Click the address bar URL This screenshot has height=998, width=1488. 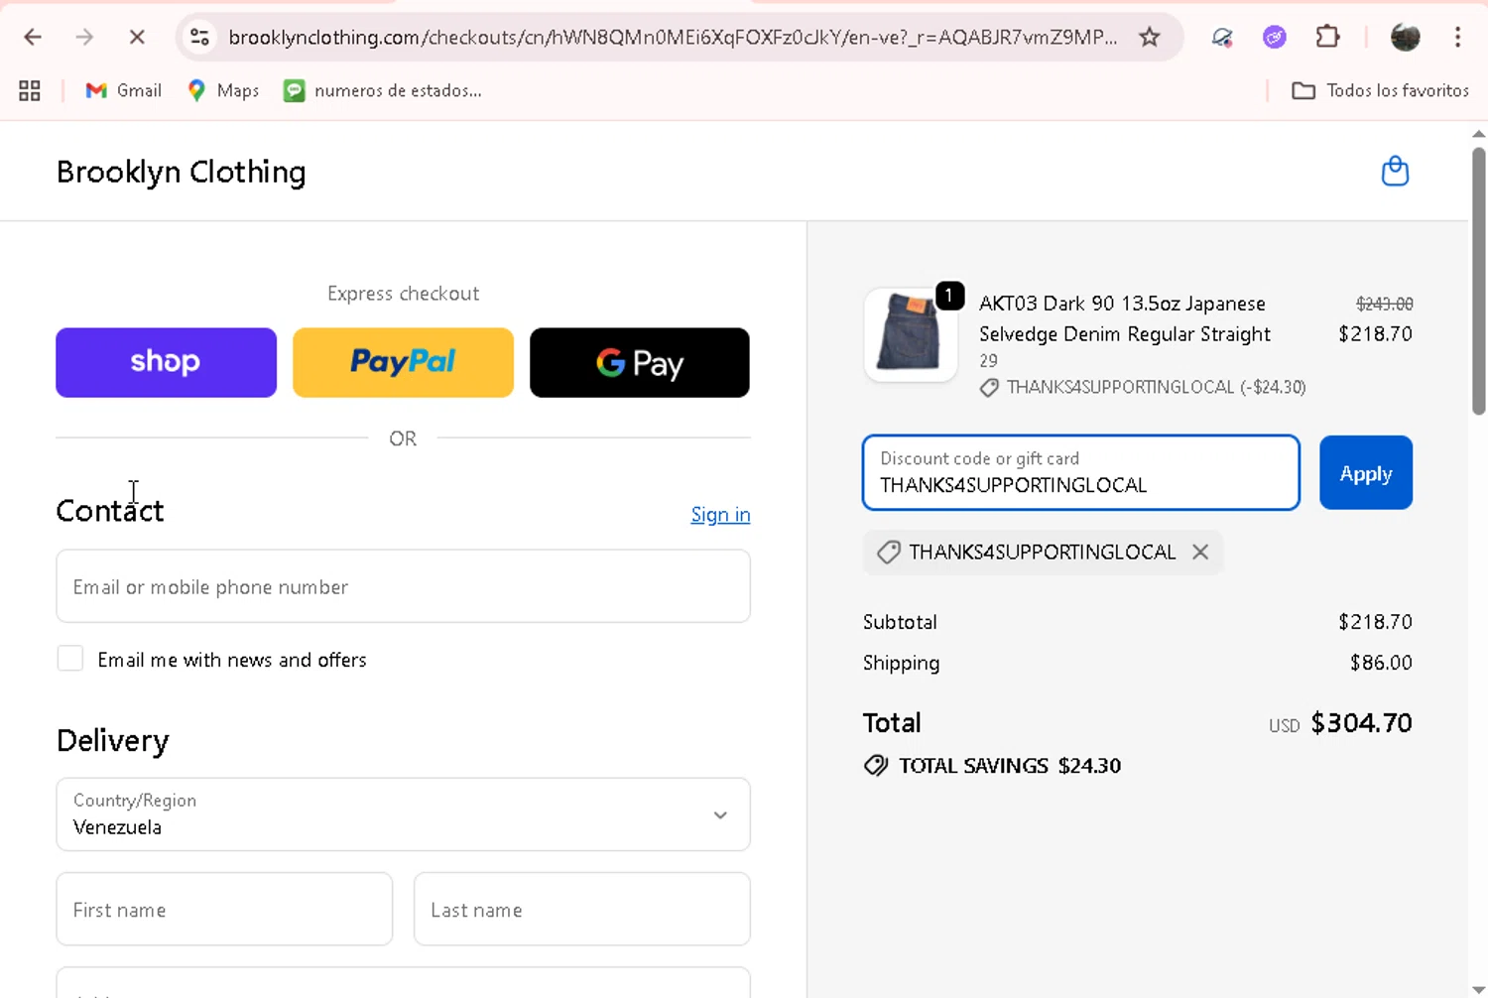click(673, 38)
